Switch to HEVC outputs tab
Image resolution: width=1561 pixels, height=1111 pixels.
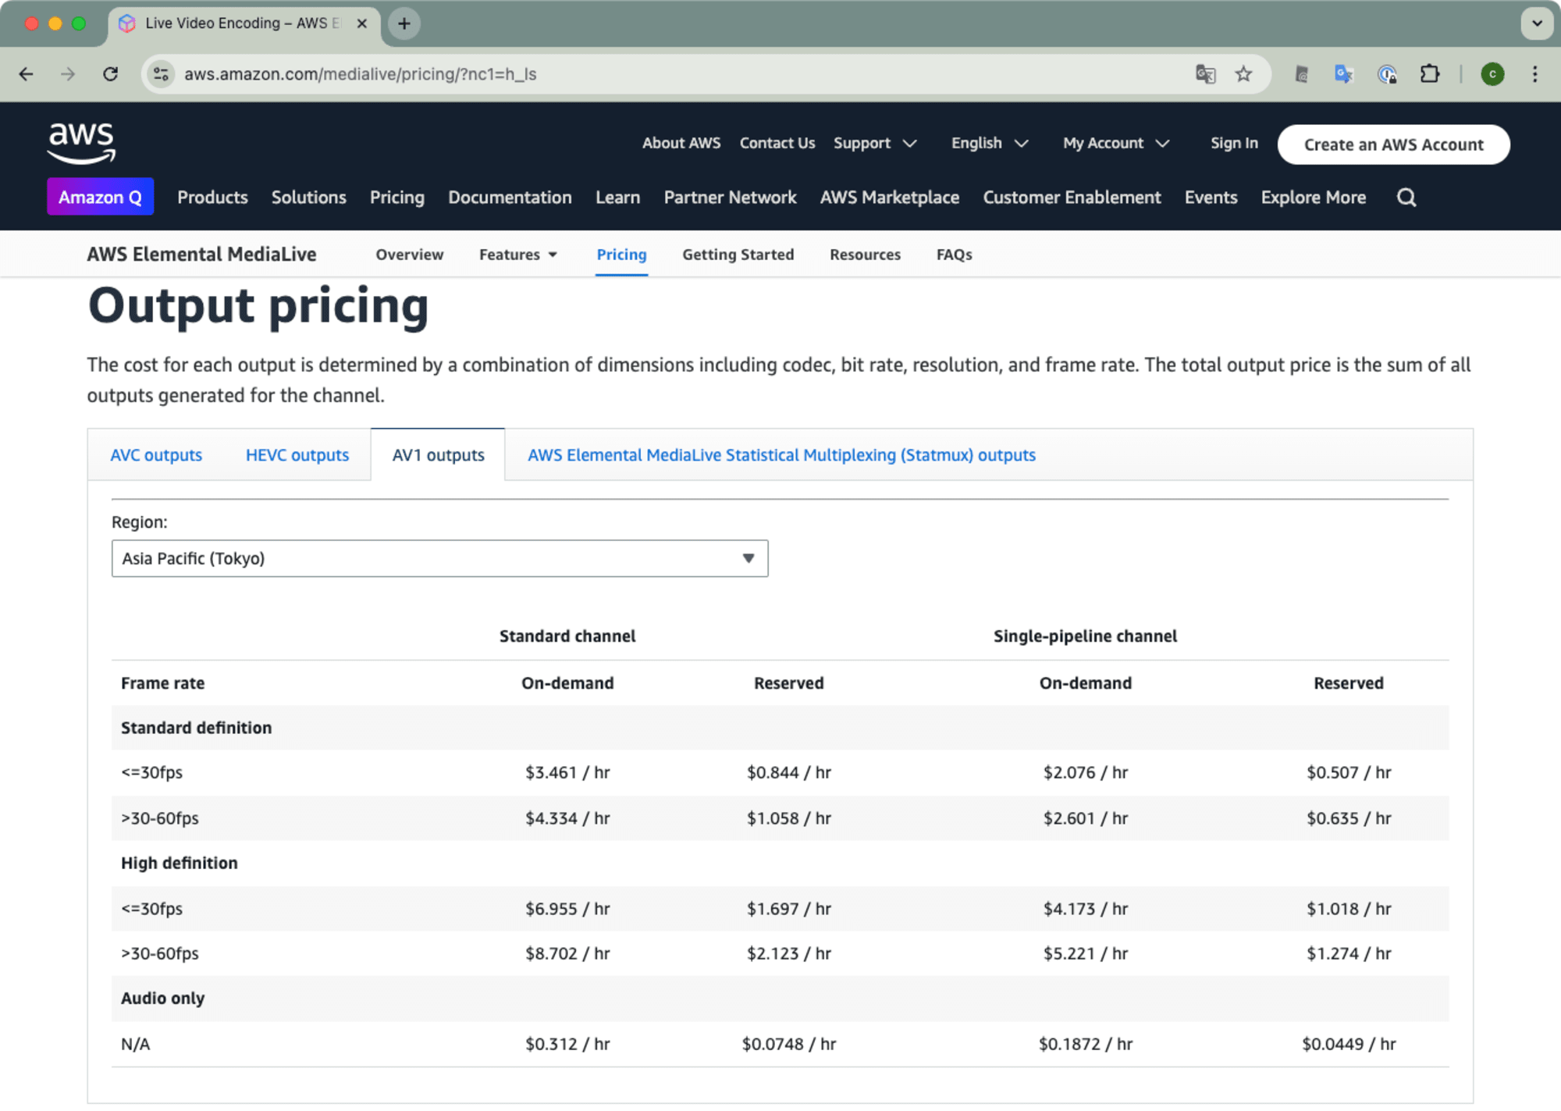pos(297,455)
